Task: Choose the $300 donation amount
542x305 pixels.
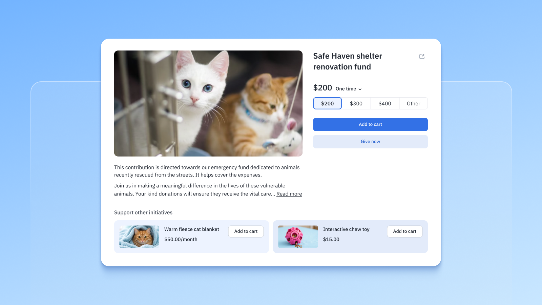Action: (x=356, y=103)
